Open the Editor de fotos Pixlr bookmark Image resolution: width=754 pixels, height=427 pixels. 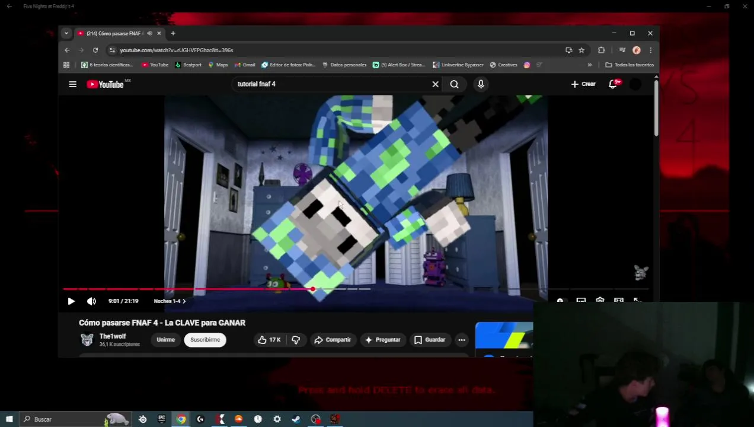pos(288,65)
